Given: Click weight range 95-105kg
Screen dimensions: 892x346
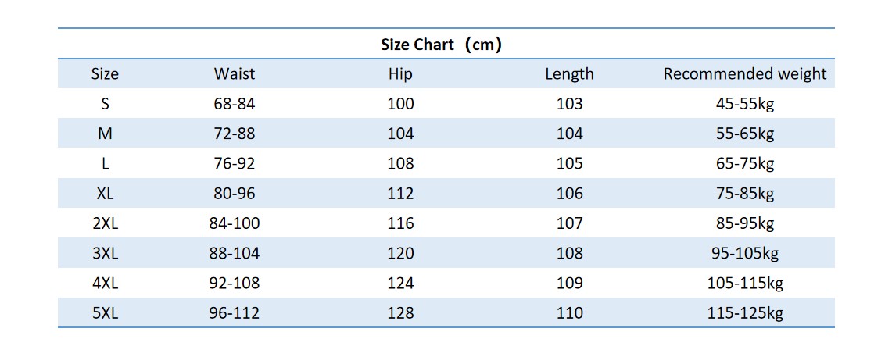Looking at the screenshot, I should point(745,253).
